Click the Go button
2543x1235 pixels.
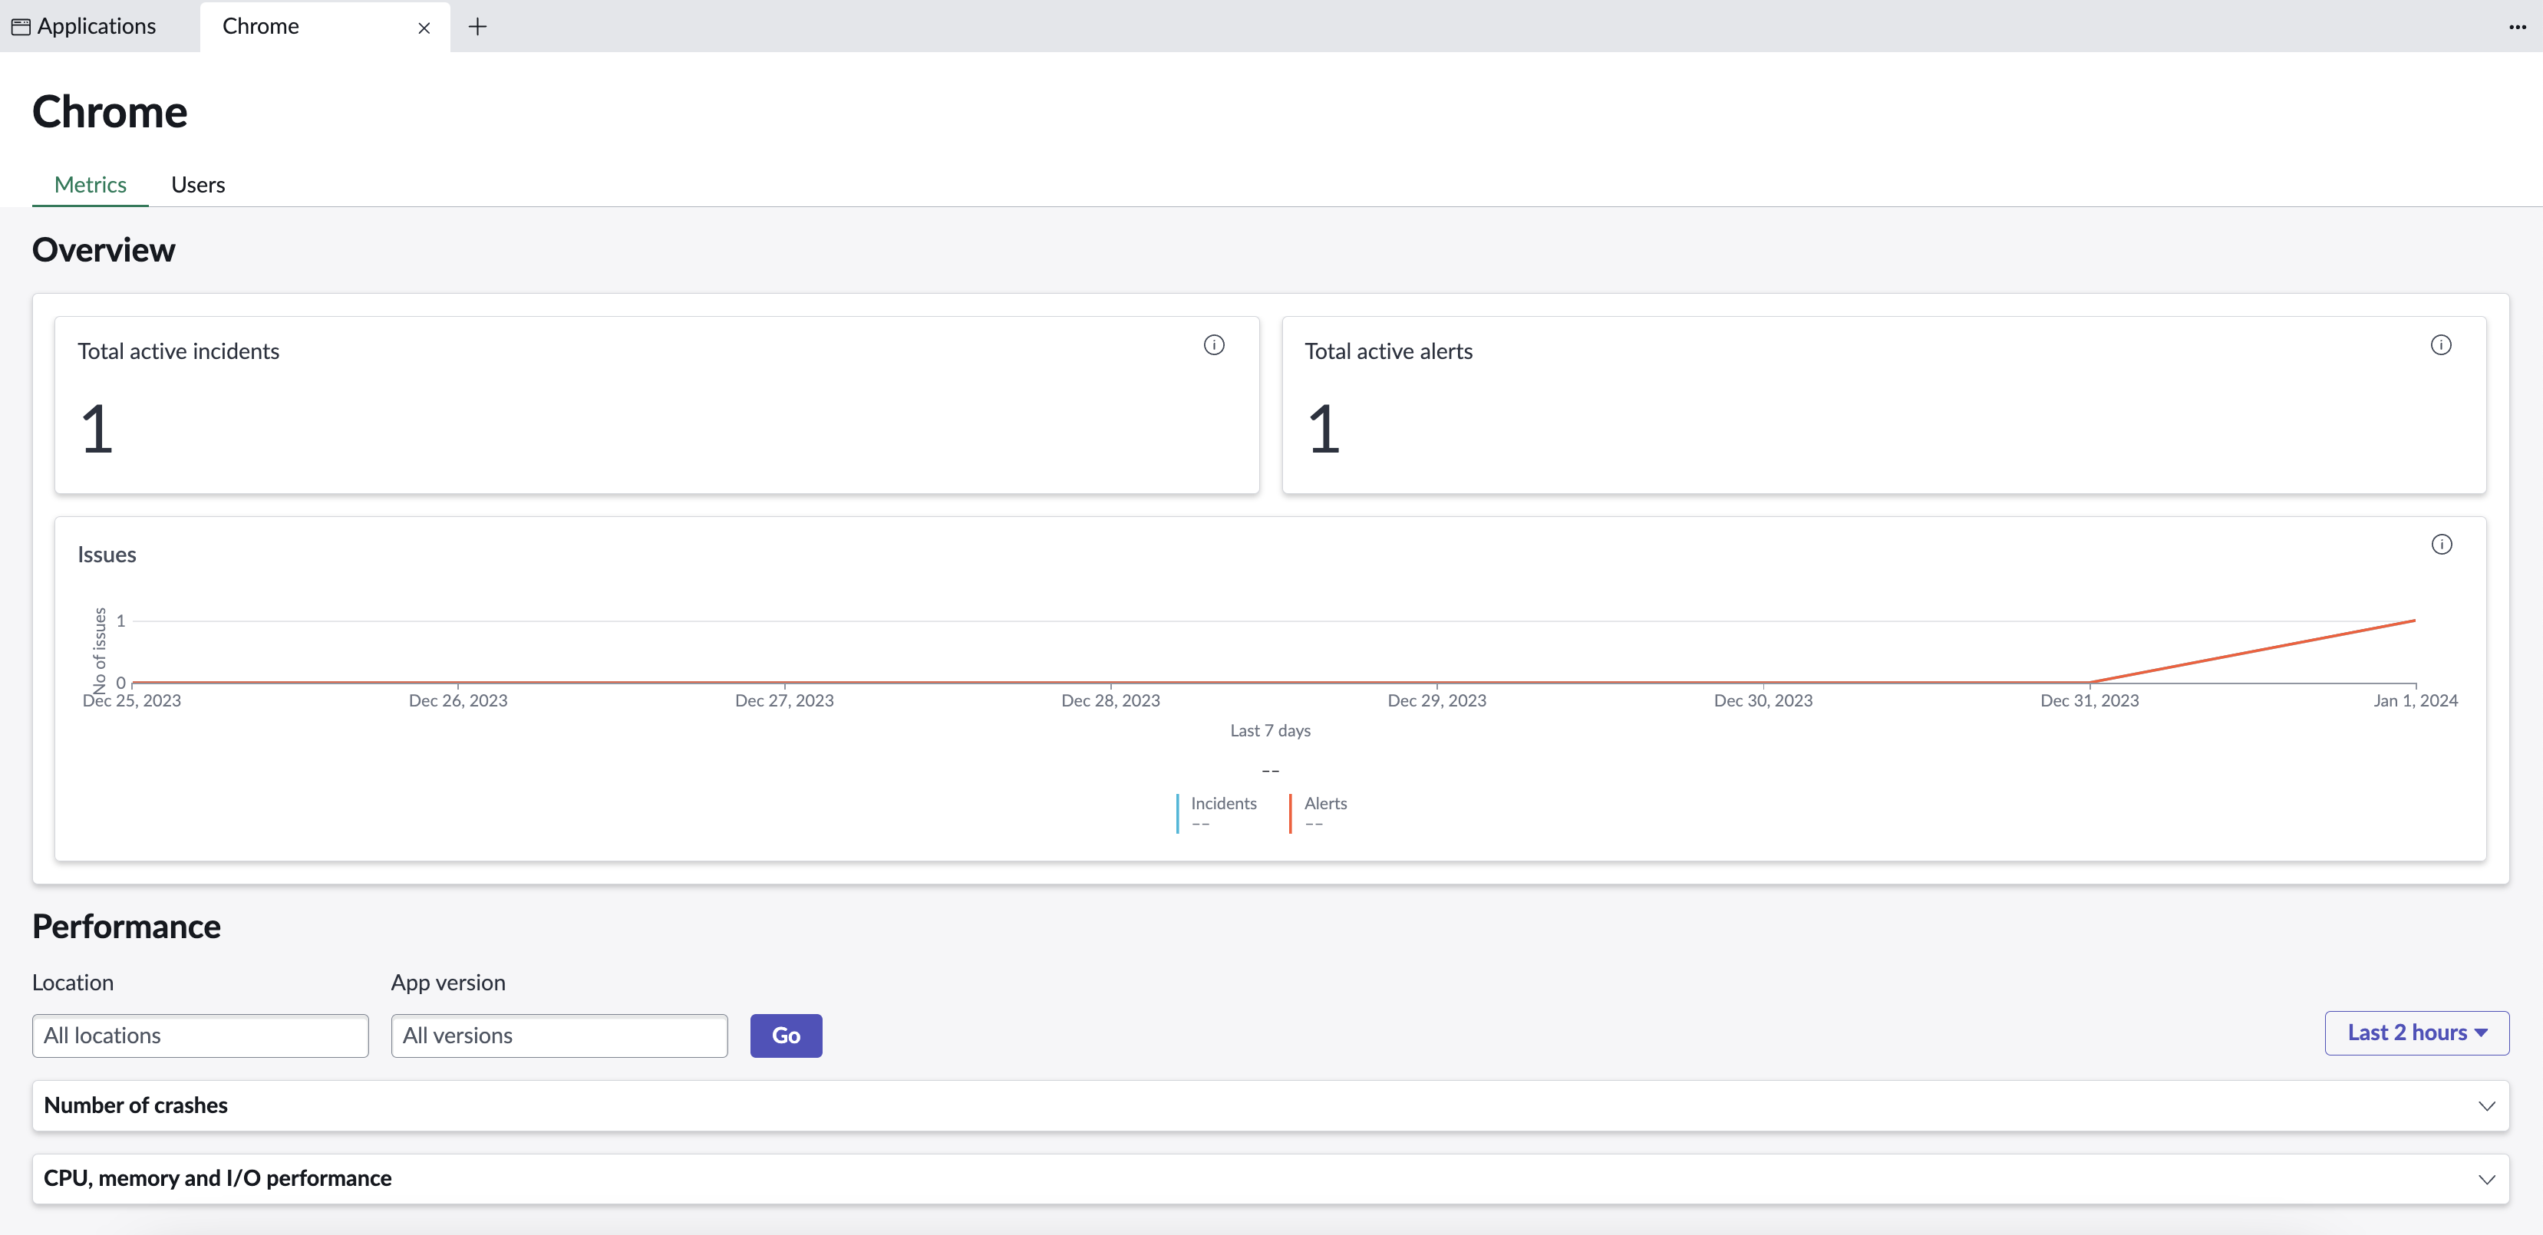(786, 1036)
